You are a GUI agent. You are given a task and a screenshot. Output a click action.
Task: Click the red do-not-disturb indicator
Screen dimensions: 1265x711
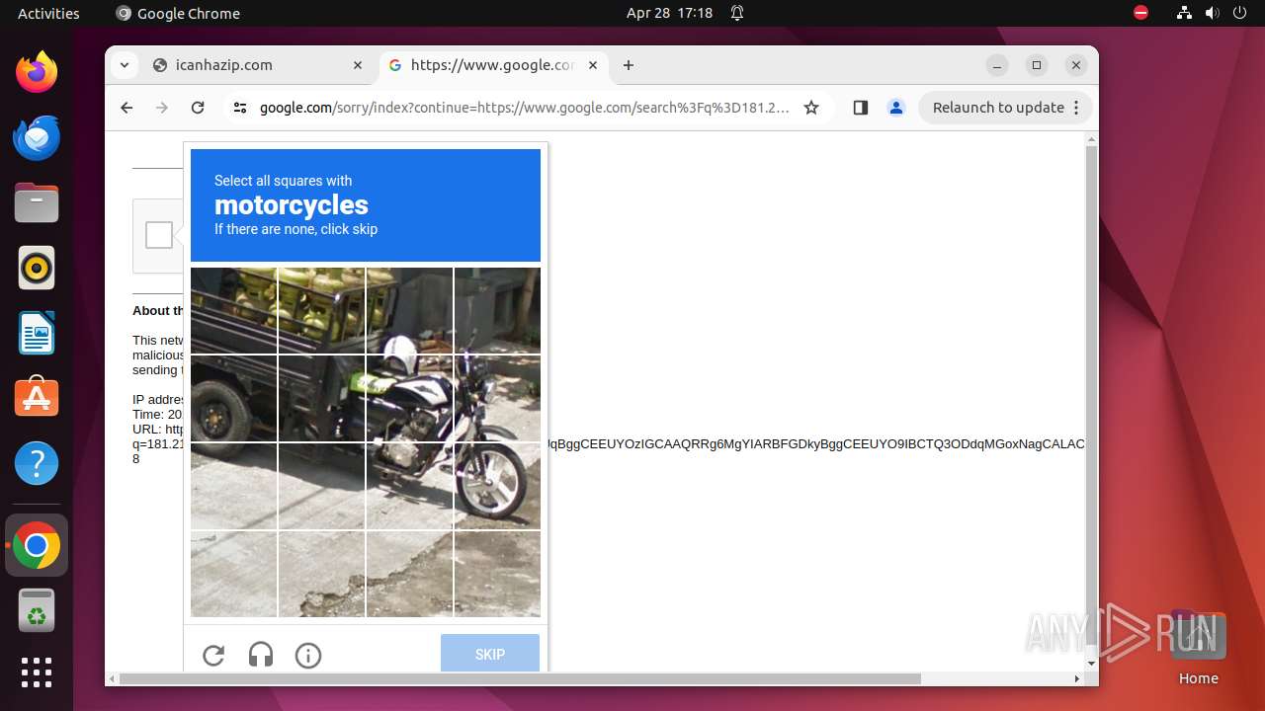click(1140, 13)
